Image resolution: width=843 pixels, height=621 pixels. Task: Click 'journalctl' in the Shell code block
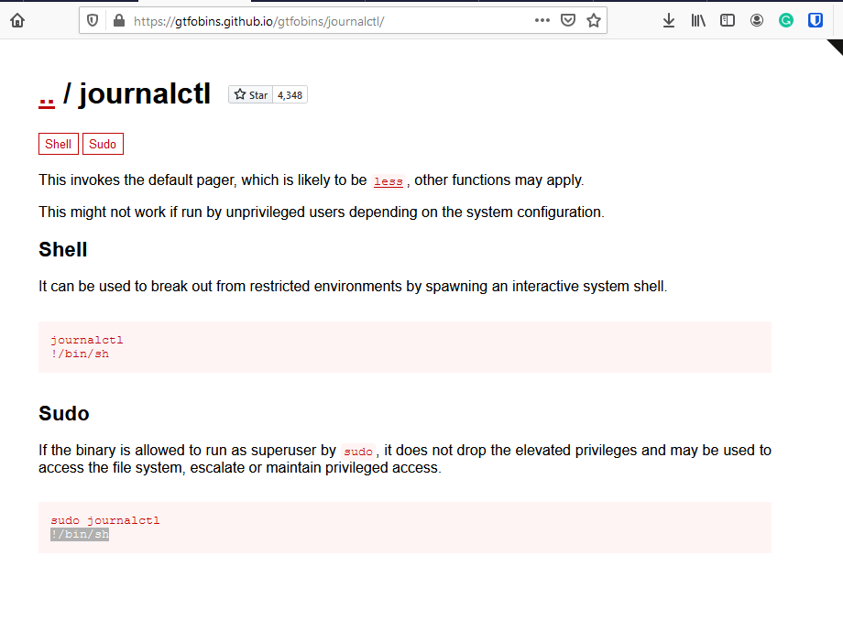pos(86,340)
